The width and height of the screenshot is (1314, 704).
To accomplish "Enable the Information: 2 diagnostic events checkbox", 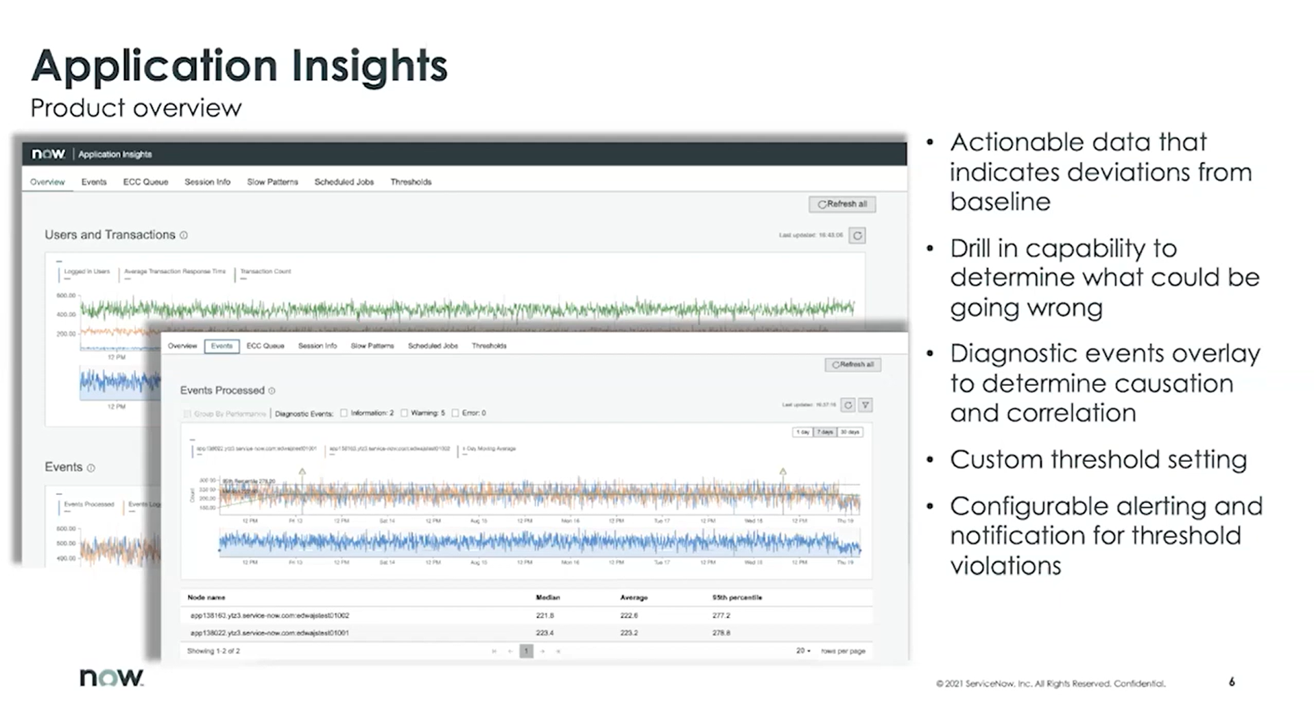I will coord(346,413).
